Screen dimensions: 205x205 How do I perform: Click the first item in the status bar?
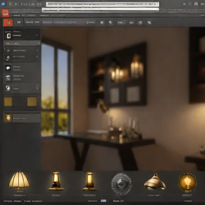[x=8, y=201]
